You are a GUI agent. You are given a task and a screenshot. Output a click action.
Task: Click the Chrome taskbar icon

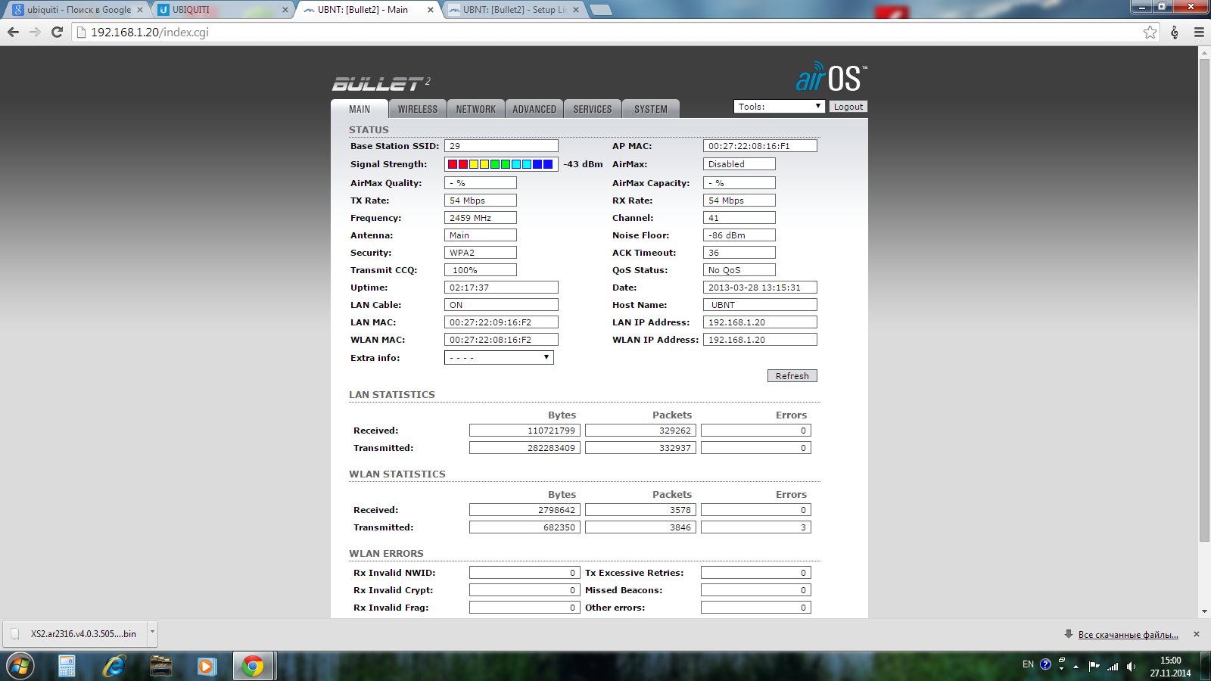(x=253, y=666)
